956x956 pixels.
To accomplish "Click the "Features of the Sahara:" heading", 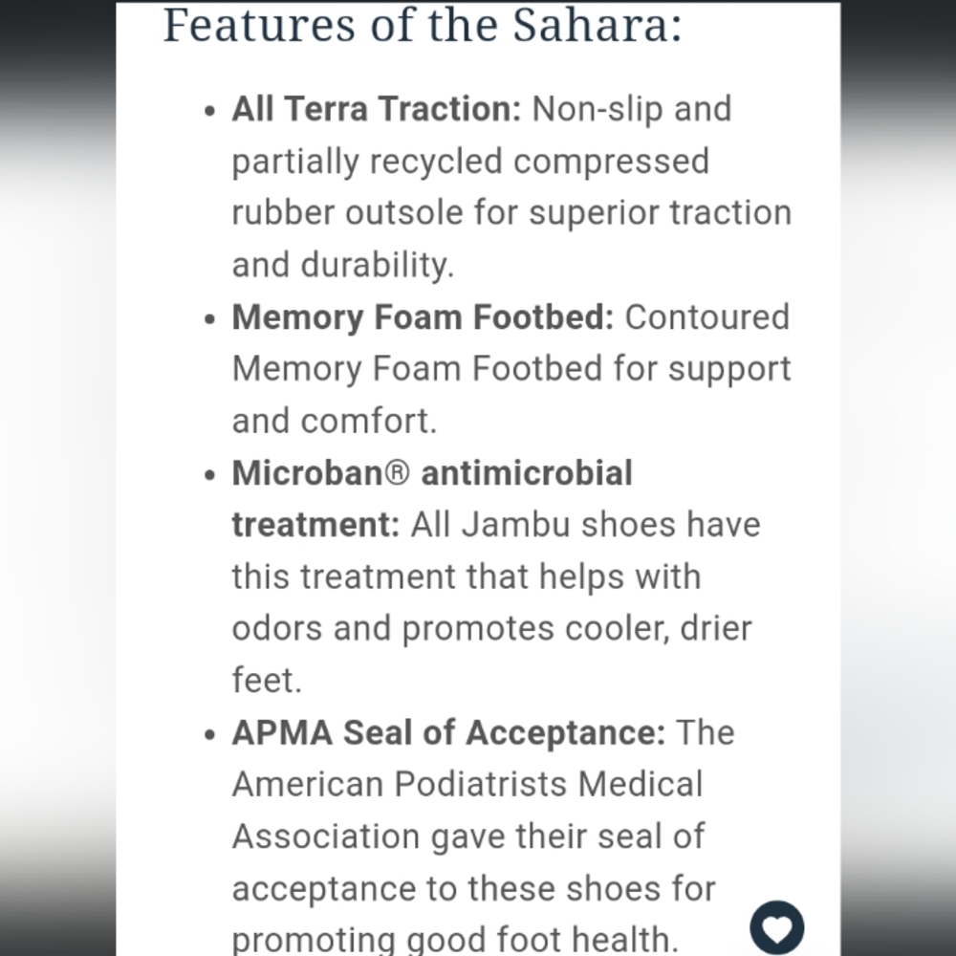I will pos(424,26).
